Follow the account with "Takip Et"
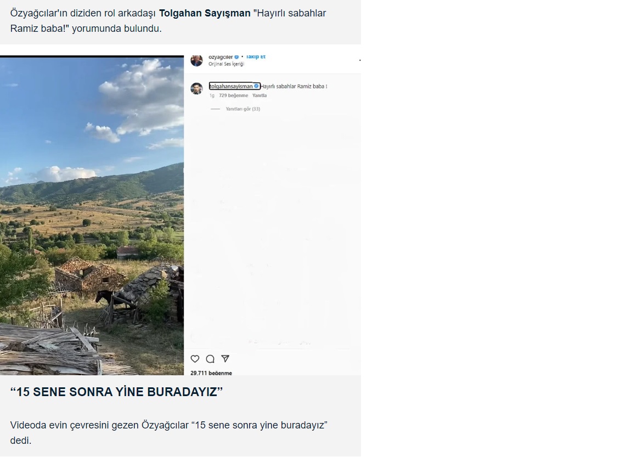Viewport: 632px width, 457px height. coord(256,57)
